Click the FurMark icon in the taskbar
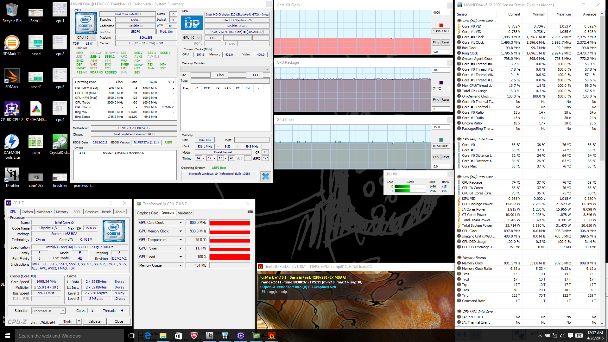608x342 pixels. 271,336
